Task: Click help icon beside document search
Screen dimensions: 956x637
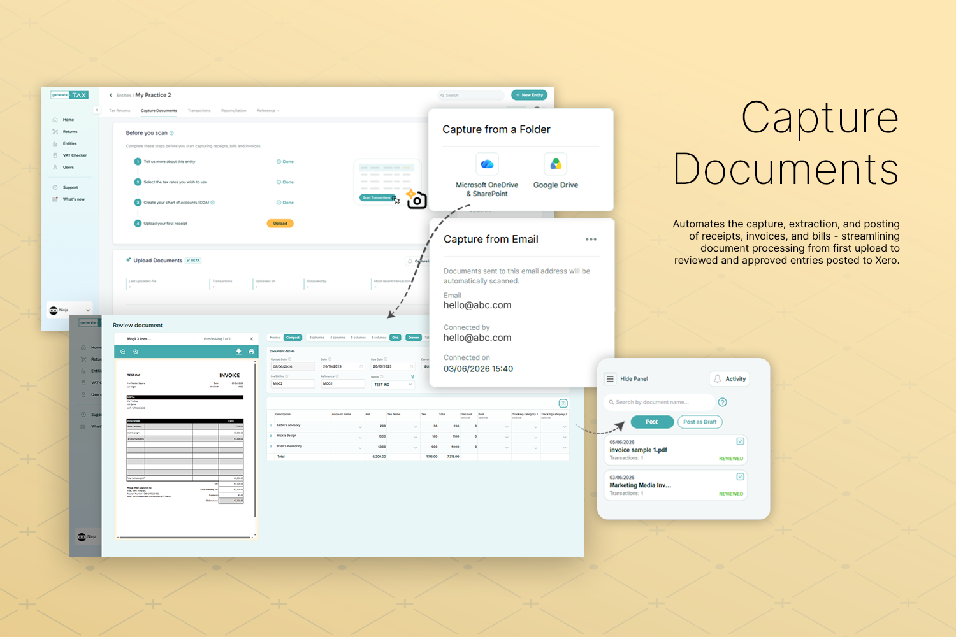Action: click(723, 402)
